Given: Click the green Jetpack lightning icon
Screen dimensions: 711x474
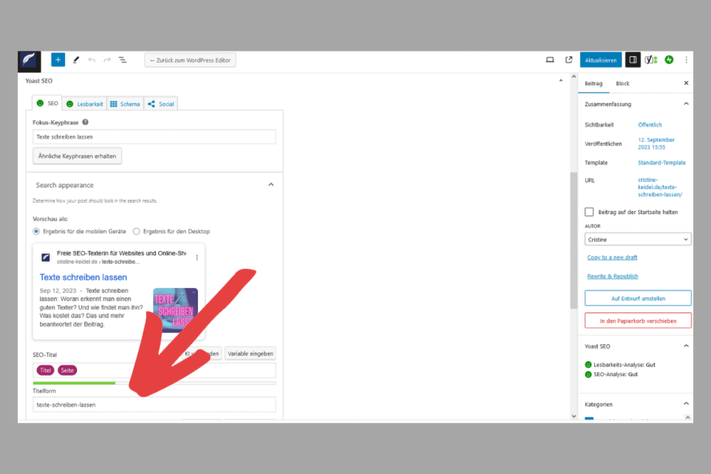Looking at the screenshot, I should click(x=669, y=60).
